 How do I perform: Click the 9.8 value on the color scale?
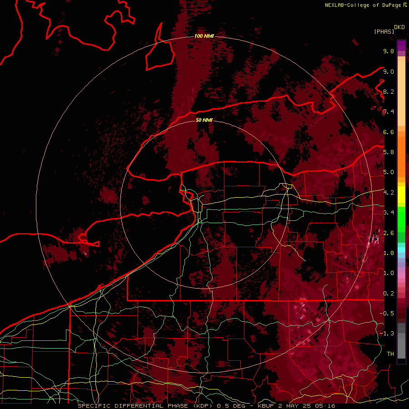[389, 51]
